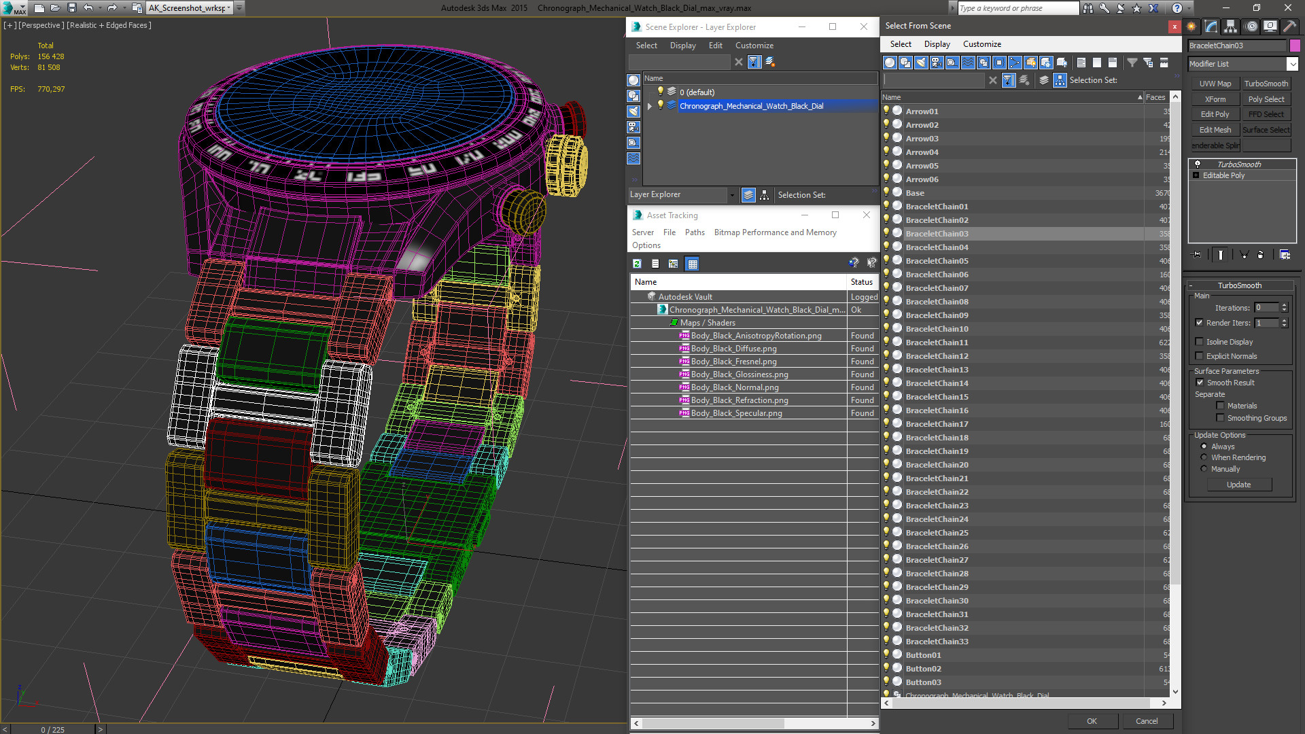Open the Customize menu in Select From Scene
1305x734 pixels.
tap(981, 44)
